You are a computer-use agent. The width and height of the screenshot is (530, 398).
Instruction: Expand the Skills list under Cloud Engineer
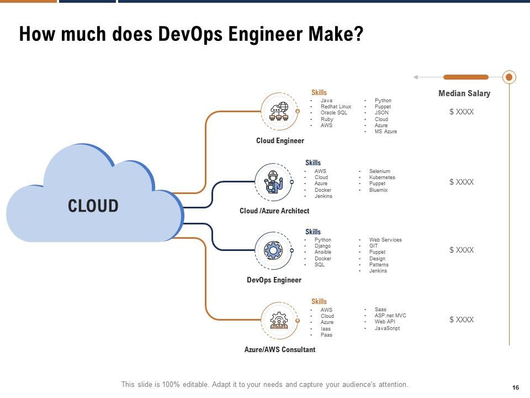click(x=320, y=92)
